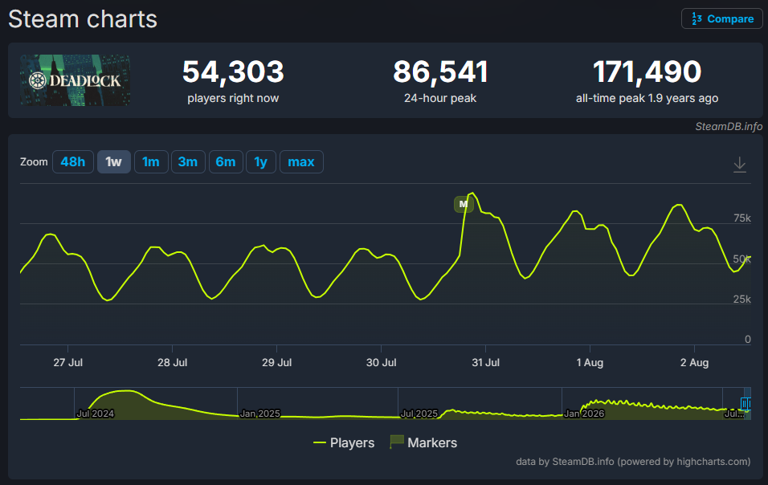Click Jan 2025 in the navigator

pos(259,414)
